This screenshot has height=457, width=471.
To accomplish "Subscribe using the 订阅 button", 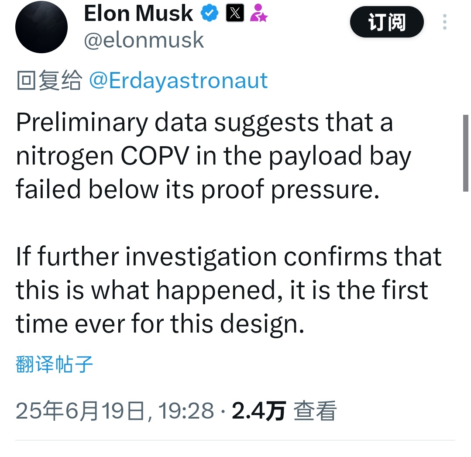I will (387, 22).
